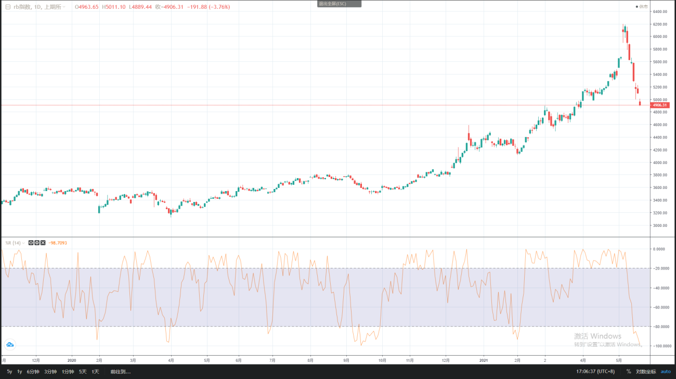
Task: Remove the %R indicator with X icon
Action: 43,243
